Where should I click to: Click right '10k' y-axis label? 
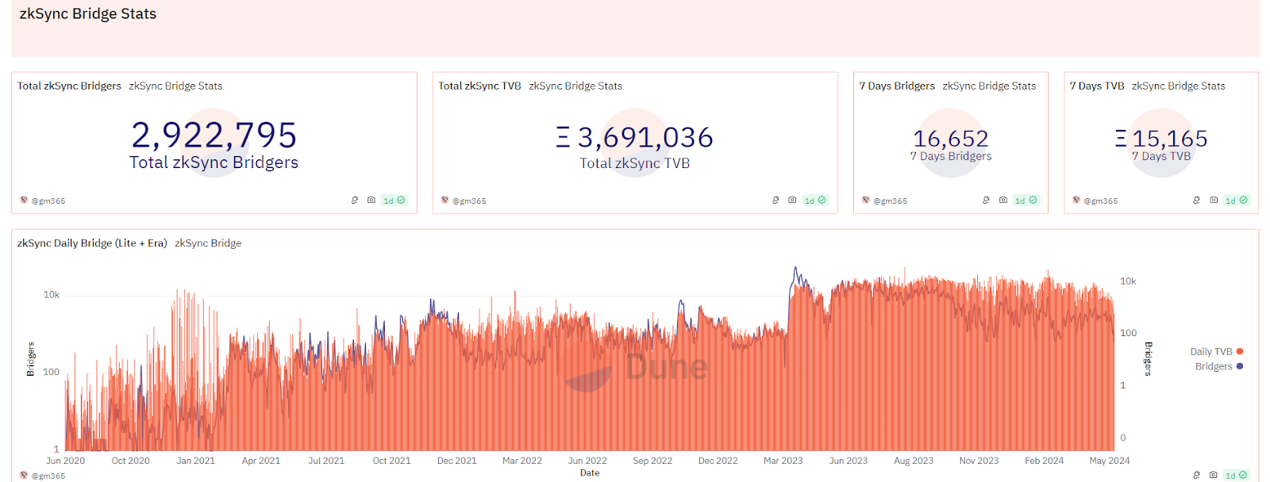(x=1128, y=281)
